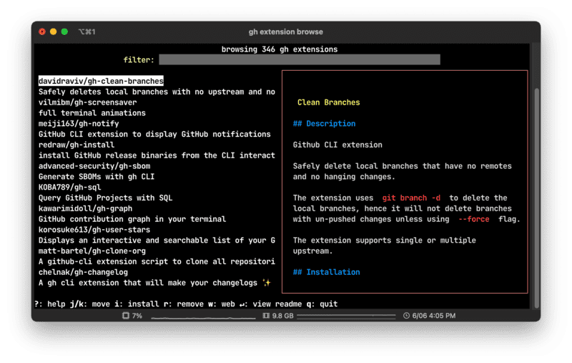
Task: Select the davidraviv/gh-clean-branches extension
Action: 101,82
